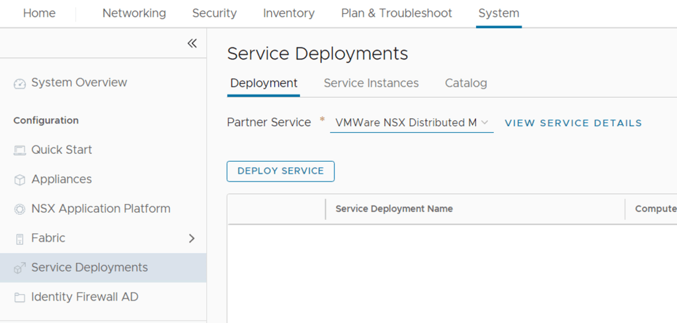Image resolution: width=677 pixels, height=323 pixels.
Task: Go to the Home menu item
Action: pyautogui.click(x=40, y=13)
